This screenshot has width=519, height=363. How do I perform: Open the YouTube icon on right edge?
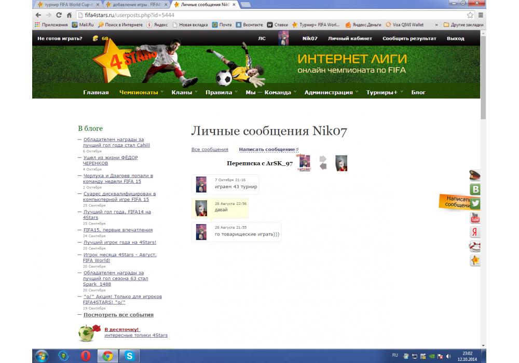click(x=475, y=218)
